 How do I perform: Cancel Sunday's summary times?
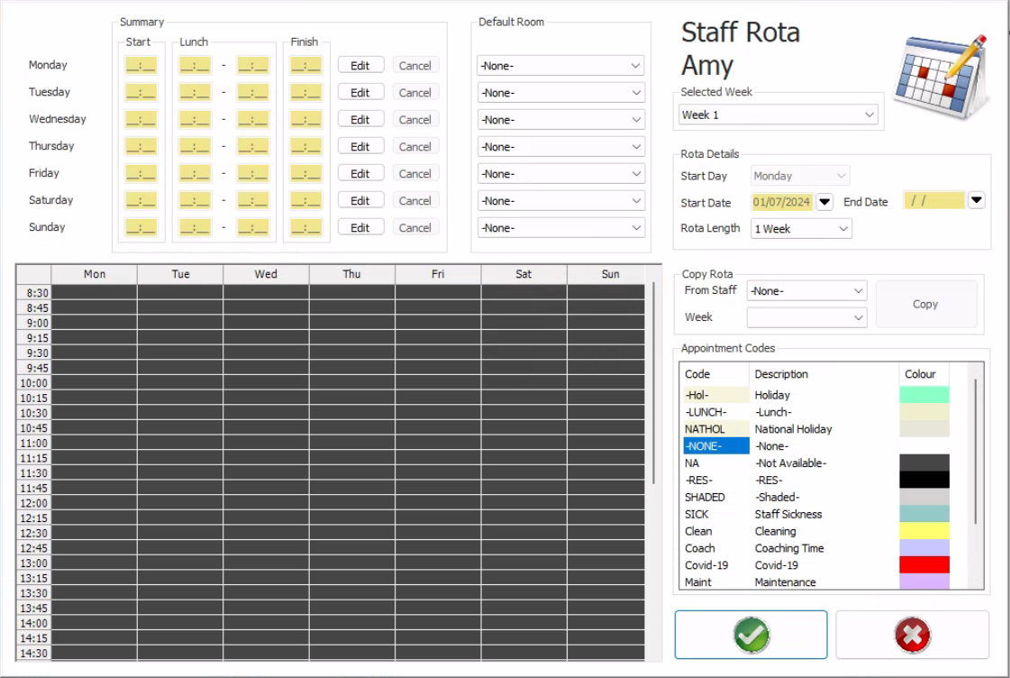click(x=414, y=228)
